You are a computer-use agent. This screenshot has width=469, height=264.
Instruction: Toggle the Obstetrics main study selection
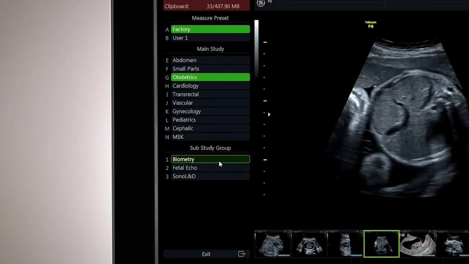coord(210,77)
